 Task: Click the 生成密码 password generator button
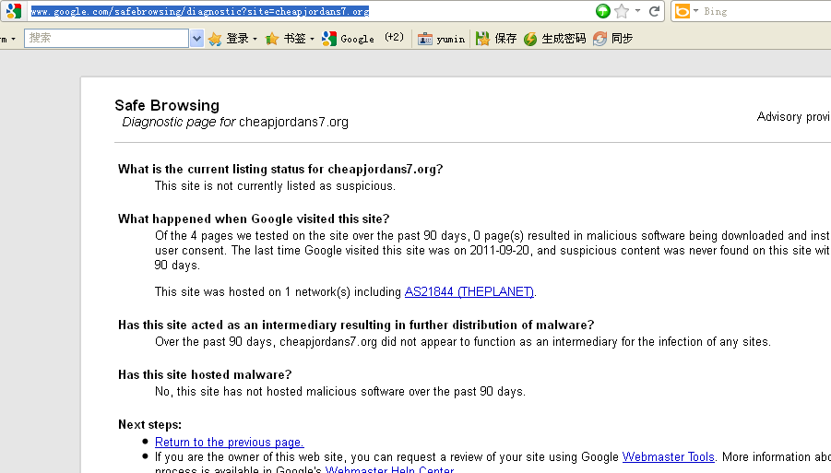554,39
